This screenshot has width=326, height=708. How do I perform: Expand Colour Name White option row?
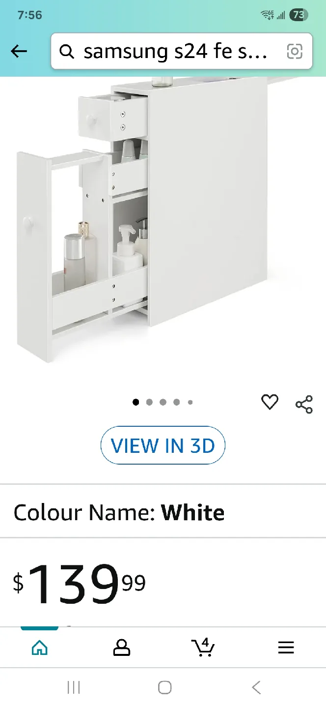[x=163, y=512]
